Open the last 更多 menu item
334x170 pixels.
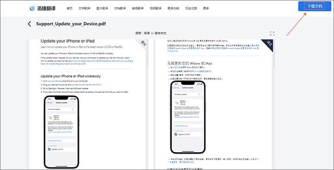[206, 8]
